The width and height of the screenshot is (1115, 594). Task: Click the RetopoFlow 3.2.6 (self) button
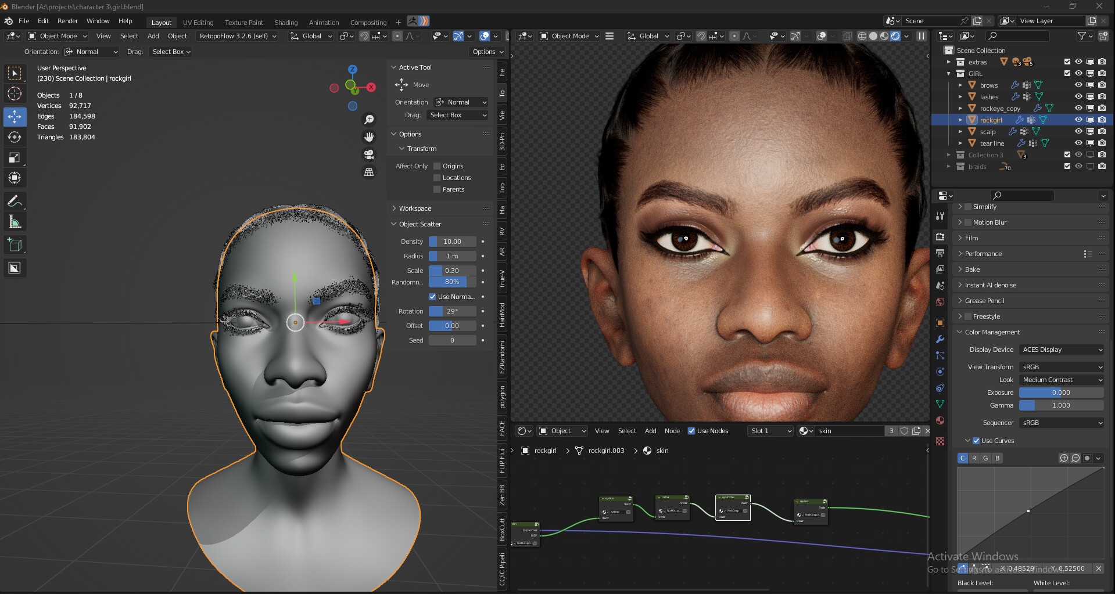237,36
